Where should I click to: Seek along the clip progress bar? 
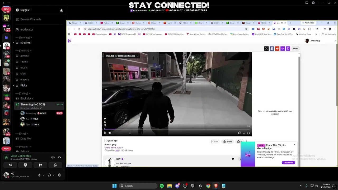(x=177, y=129)
